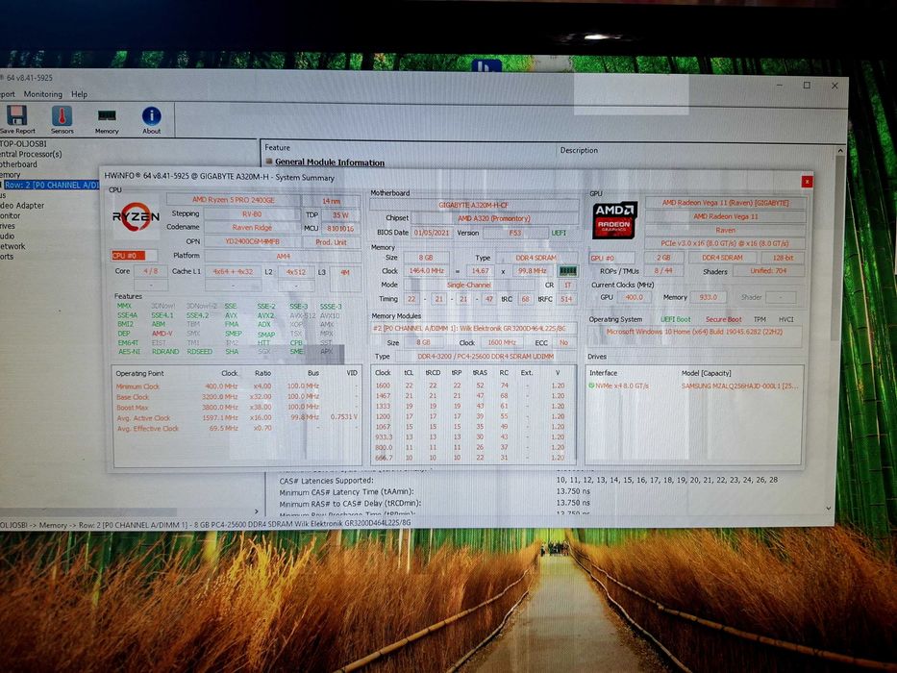Open the Help menu
This screenshot has height=673, width=897.
[79, 94]
